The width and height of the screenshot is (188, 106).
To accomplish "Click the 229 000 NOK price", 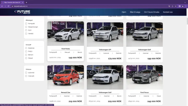I will point(115,101).
